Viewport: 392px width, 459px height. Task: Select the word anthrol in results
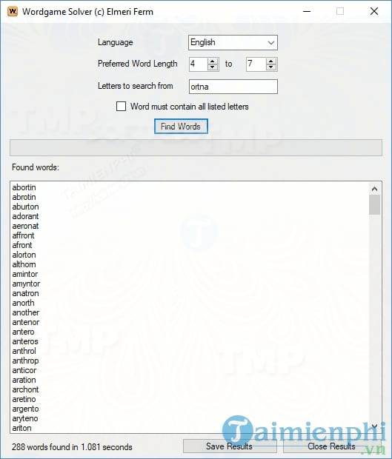pyautogui.click(x=24, y=351)
